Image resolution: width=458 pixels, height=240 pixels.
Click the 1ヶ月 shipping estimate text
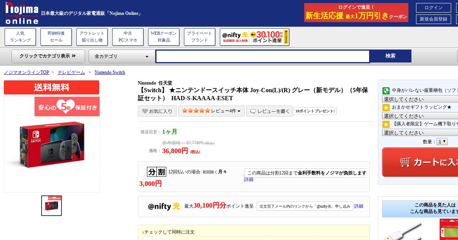coord(170,132)
